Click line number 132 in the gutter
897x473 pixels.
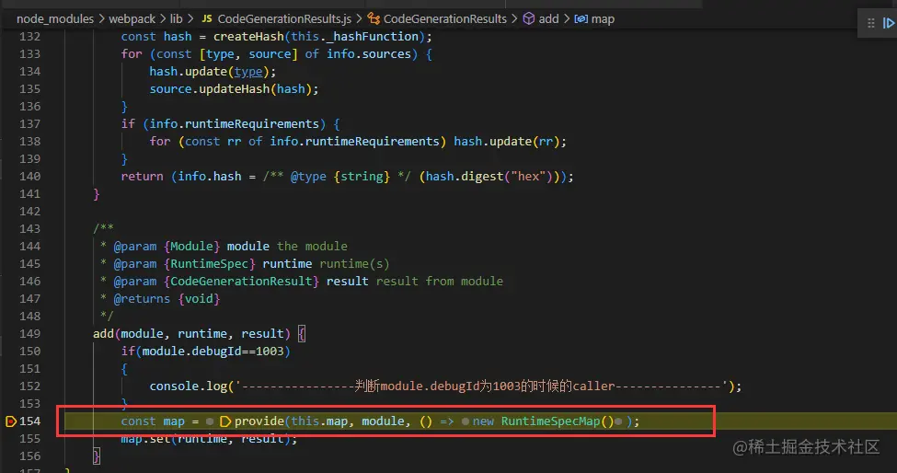click(x=29, y=37)
